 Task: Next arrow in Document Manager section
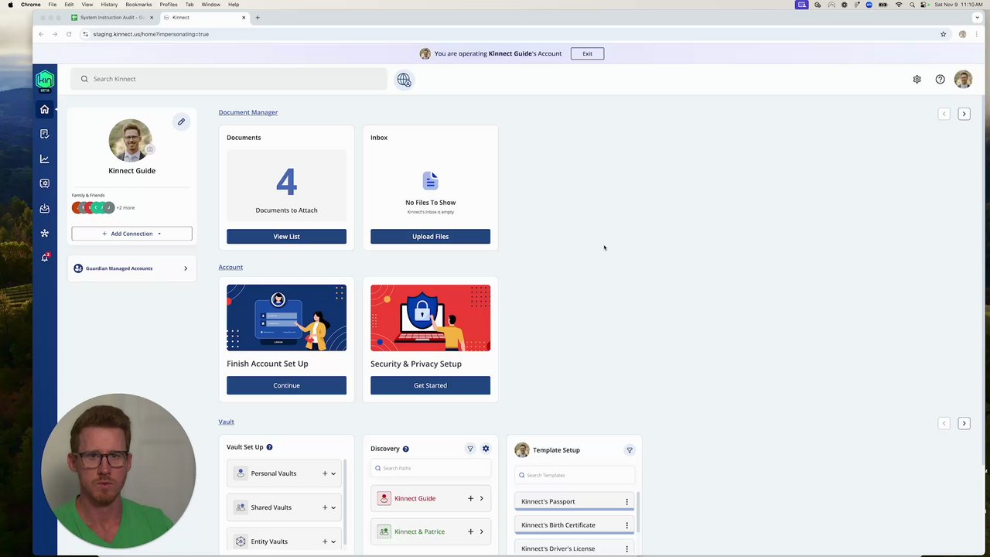coord(964,114)
